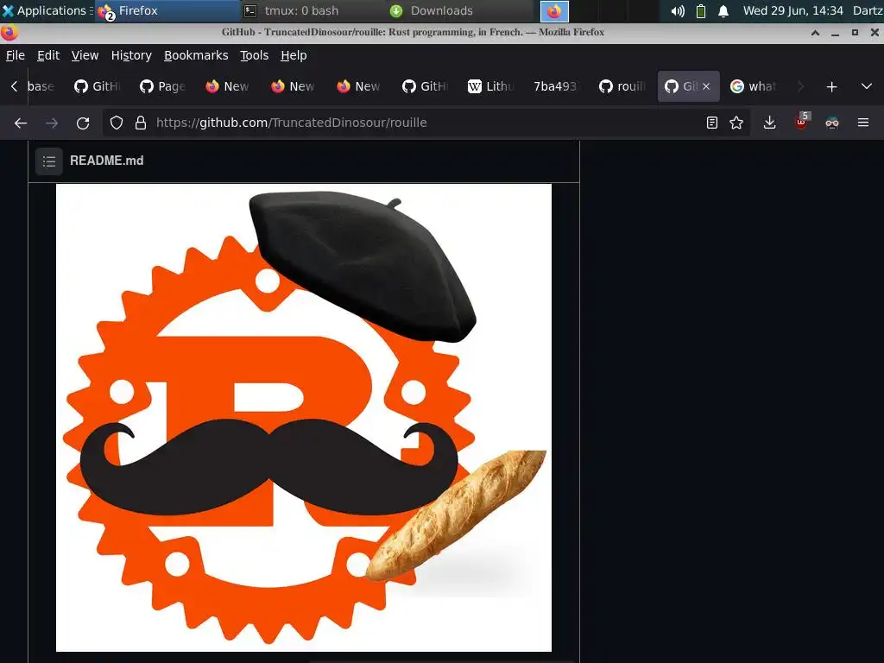Open Firefox hamburger application menu

click(x=863, y=123)
